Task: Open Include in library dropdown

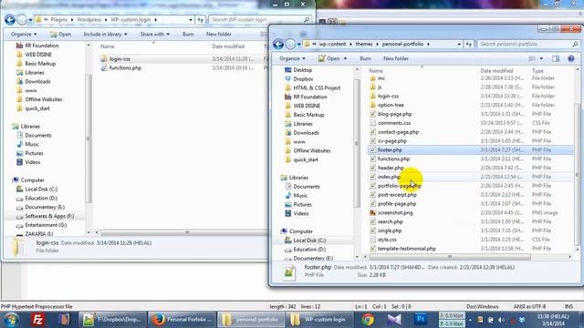Action: 106,34
